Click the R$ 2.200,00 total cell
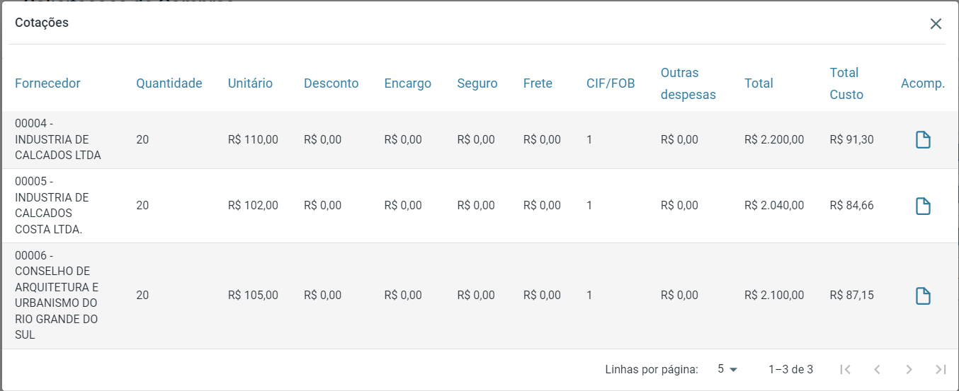 click(x=774, y=140)
